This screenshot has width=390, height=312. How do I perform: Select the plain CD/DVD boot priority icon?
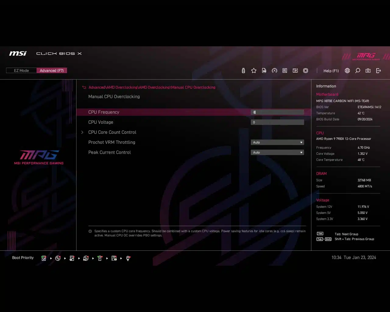(58, 258)
